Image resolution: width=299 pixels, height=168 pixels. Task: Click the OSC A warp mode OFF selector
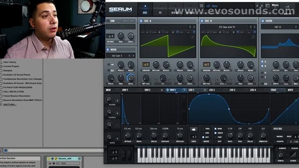[163, 84]
